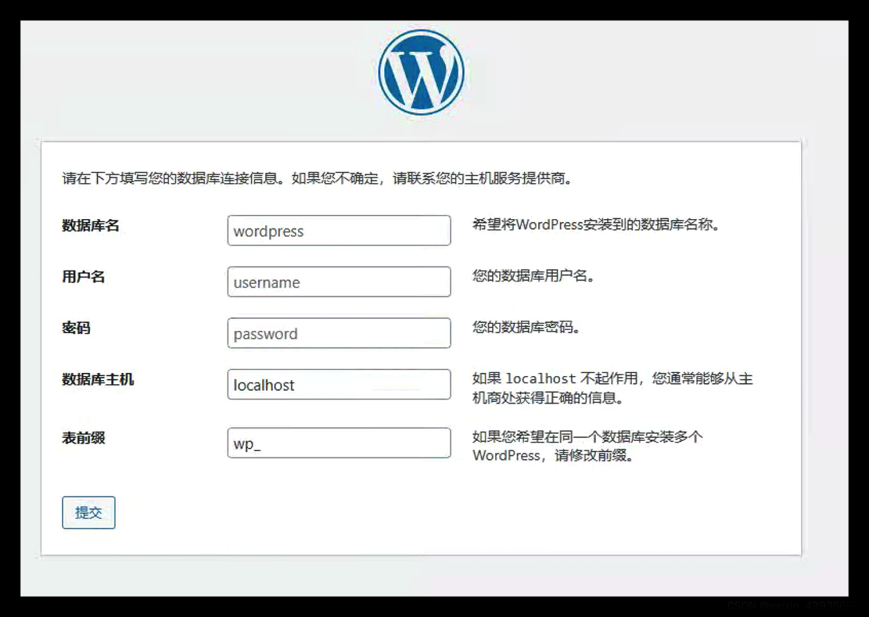Select the 密码 input field
Screen dimensions: 869x617
point(339,333)
